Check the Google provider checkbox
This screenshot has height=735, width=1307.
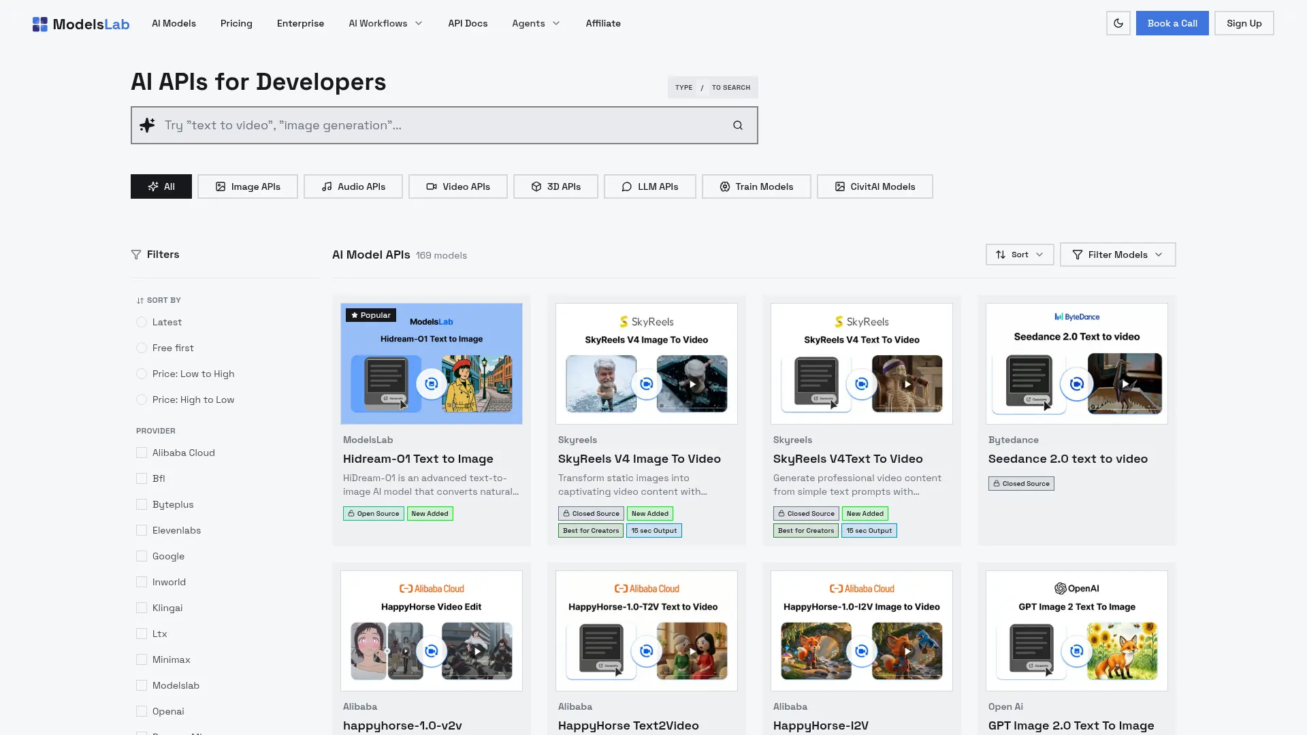[x=142, y=556]
